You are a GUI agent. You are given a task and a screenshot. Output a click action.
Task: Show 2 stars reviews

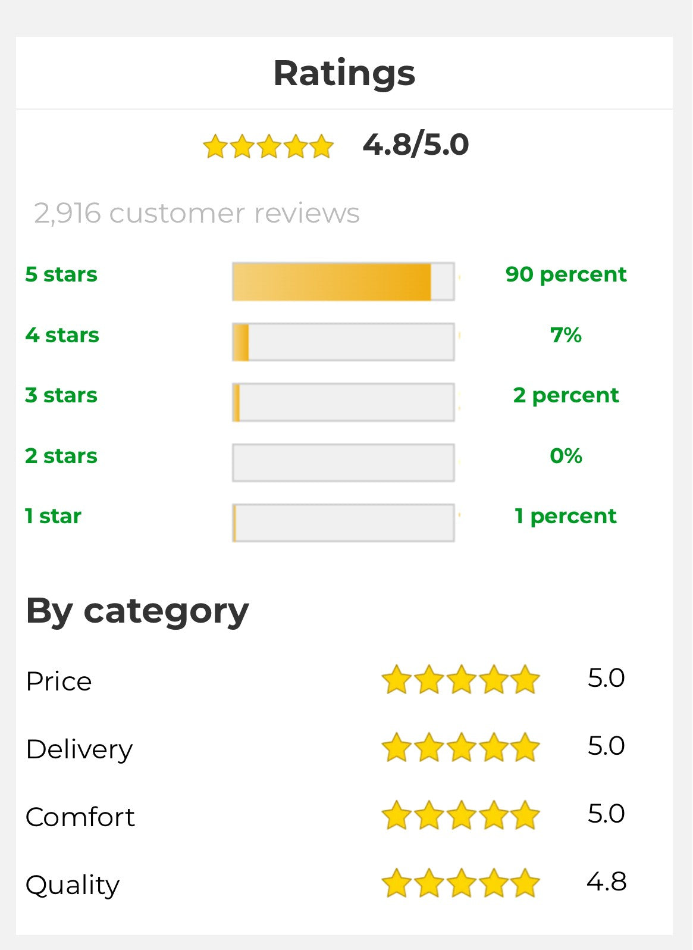pyautogui.click(x=61, y=456)
